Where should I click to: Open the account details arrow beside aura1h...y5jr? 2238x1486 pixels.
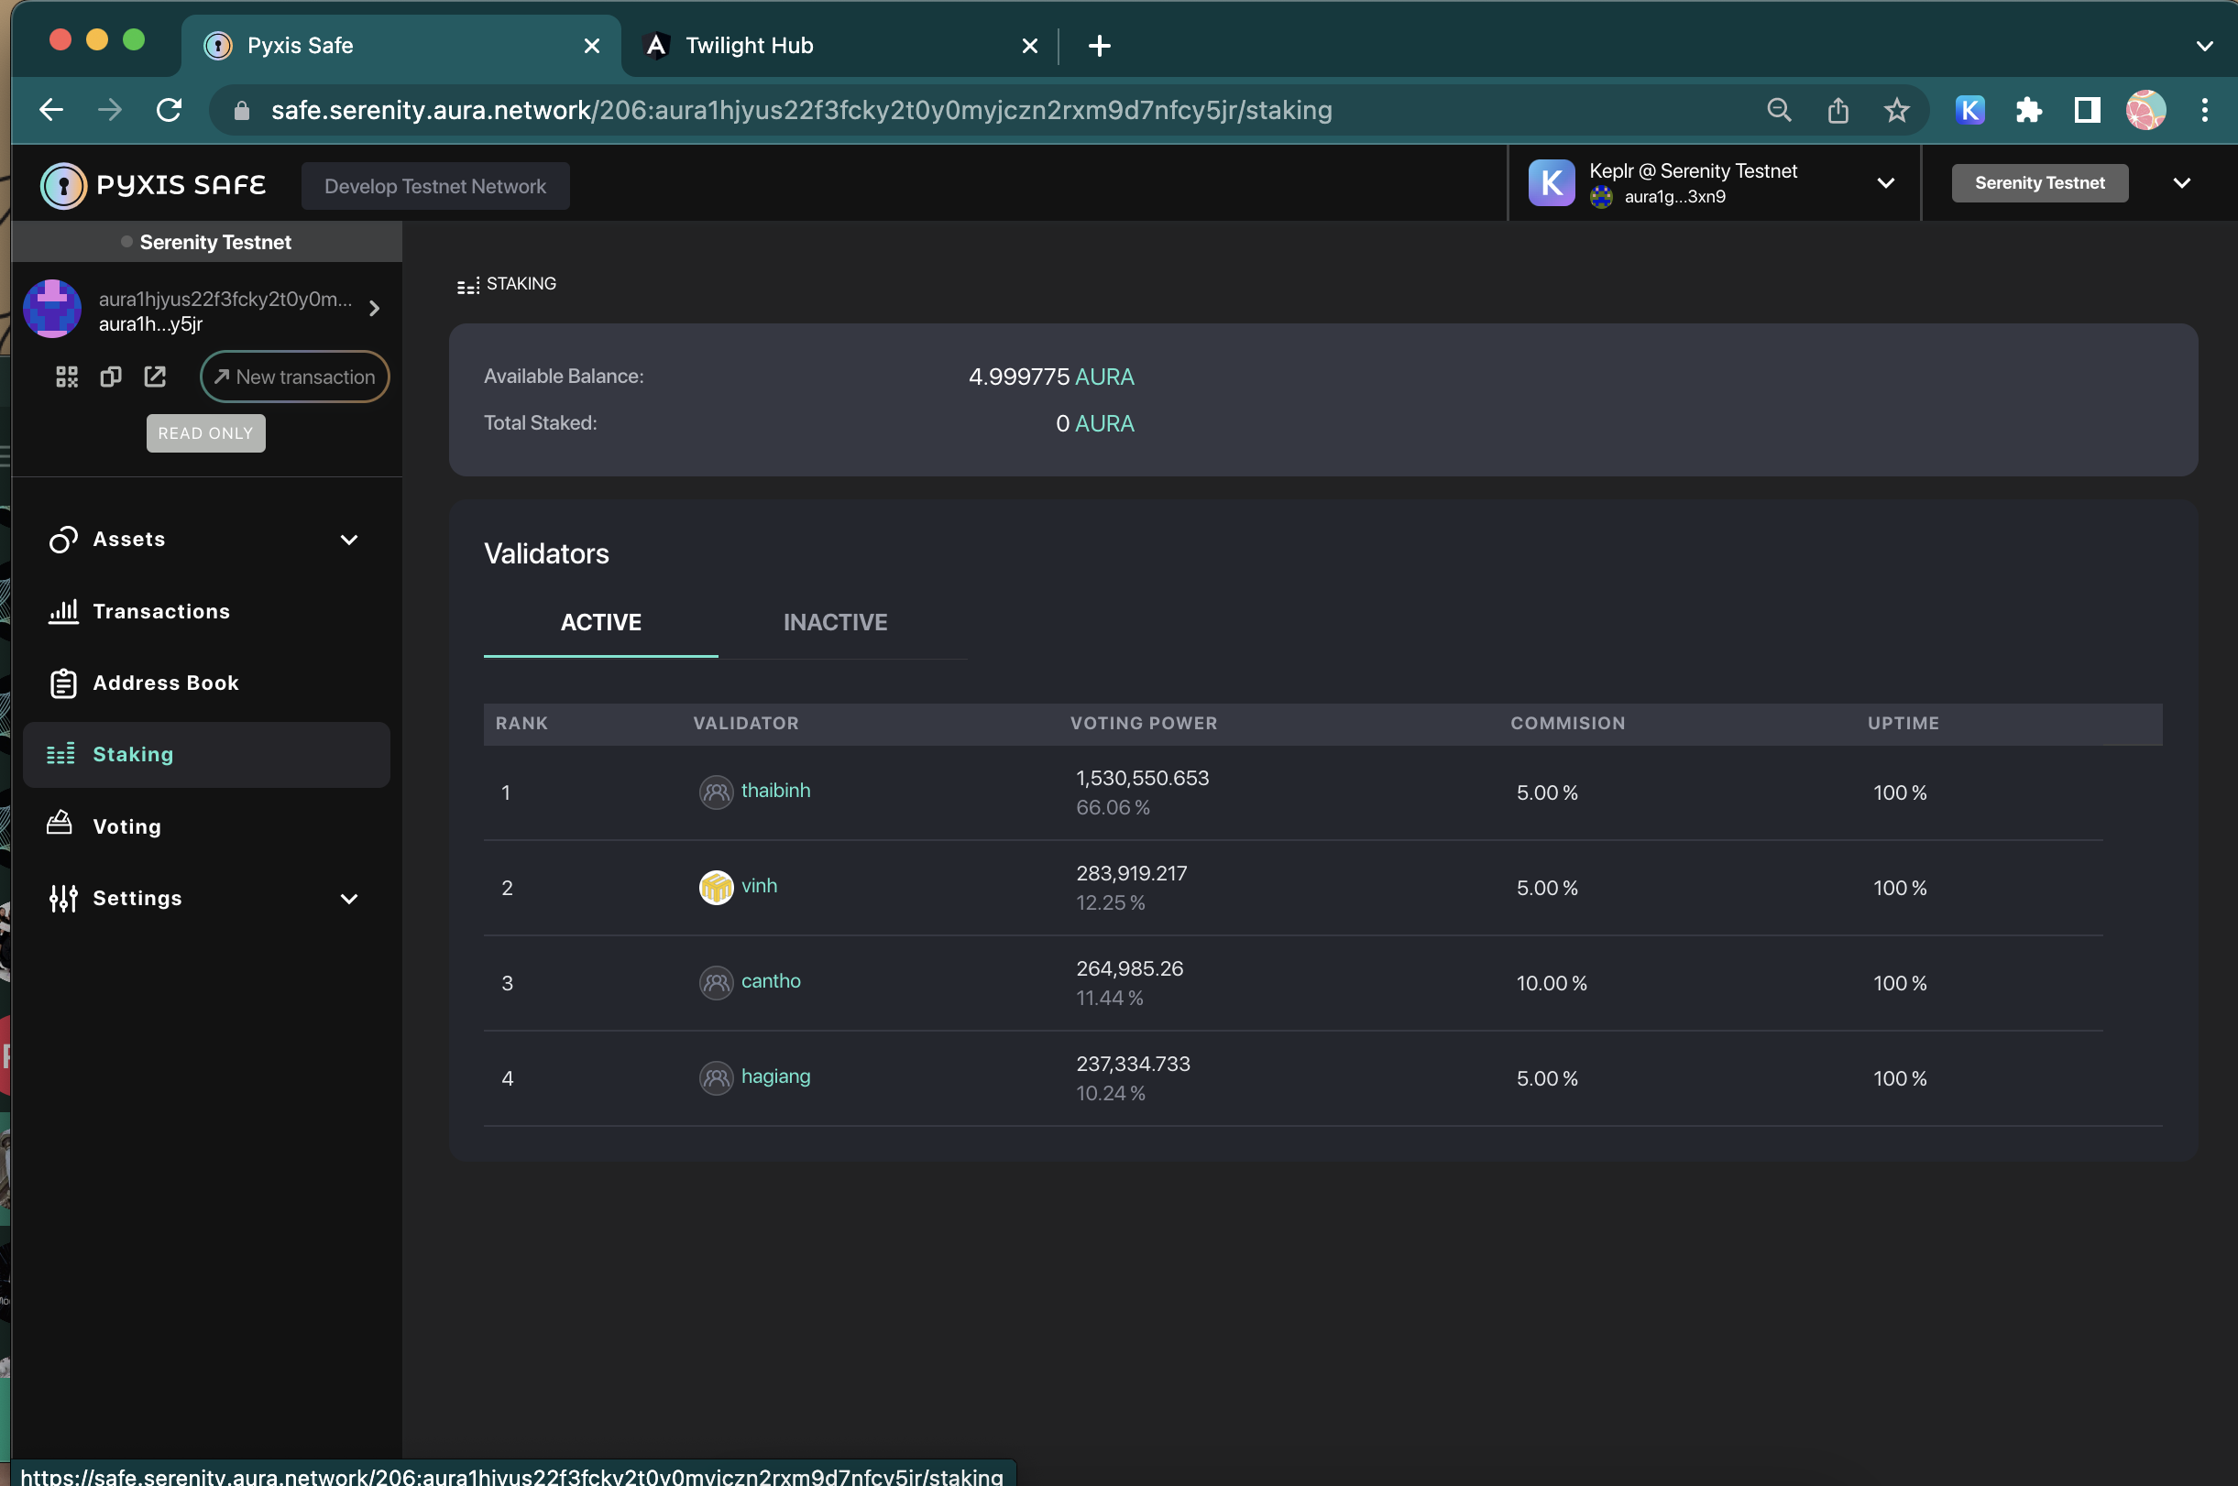click(375, 309)
